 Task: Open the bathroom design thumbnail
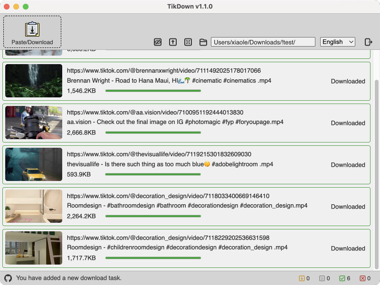tap(34, 206)
